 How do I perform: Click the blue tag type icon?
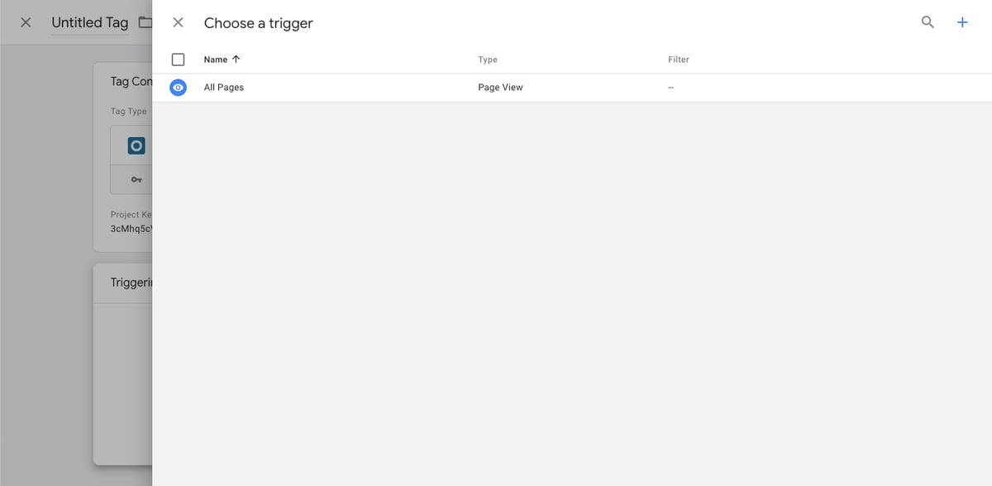[x=136, y=145]
